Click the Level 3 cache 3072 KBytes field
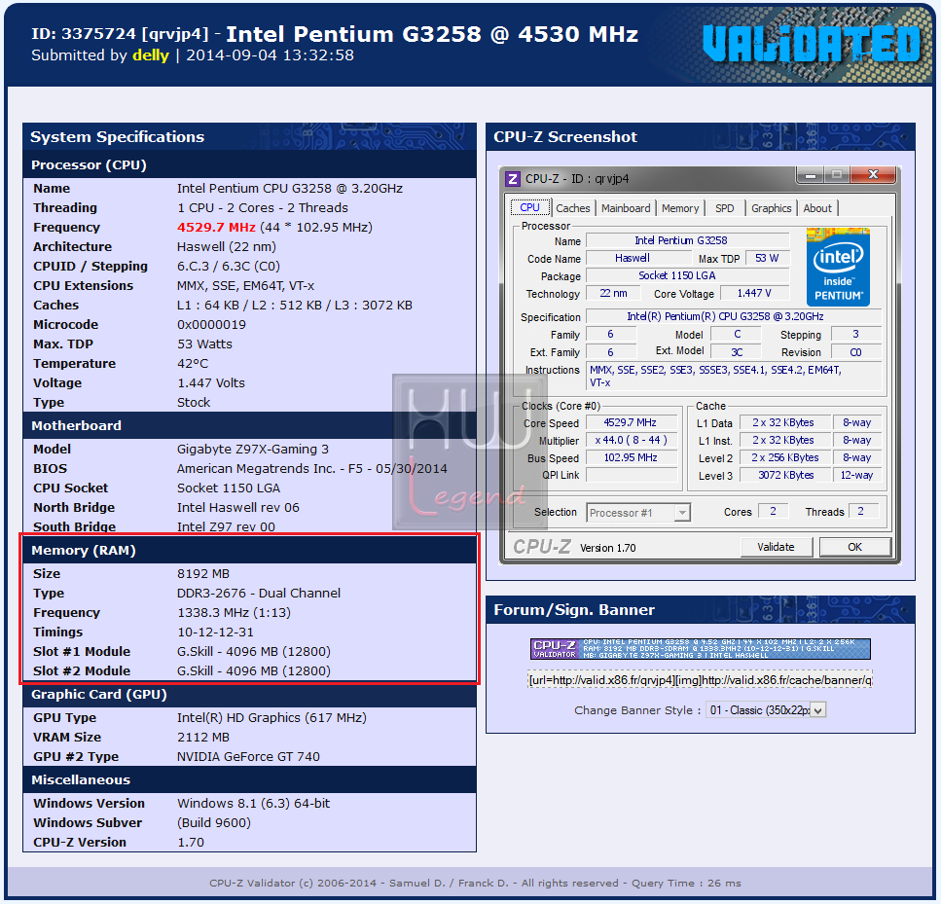The image size is (941, 904). (785, 475)
